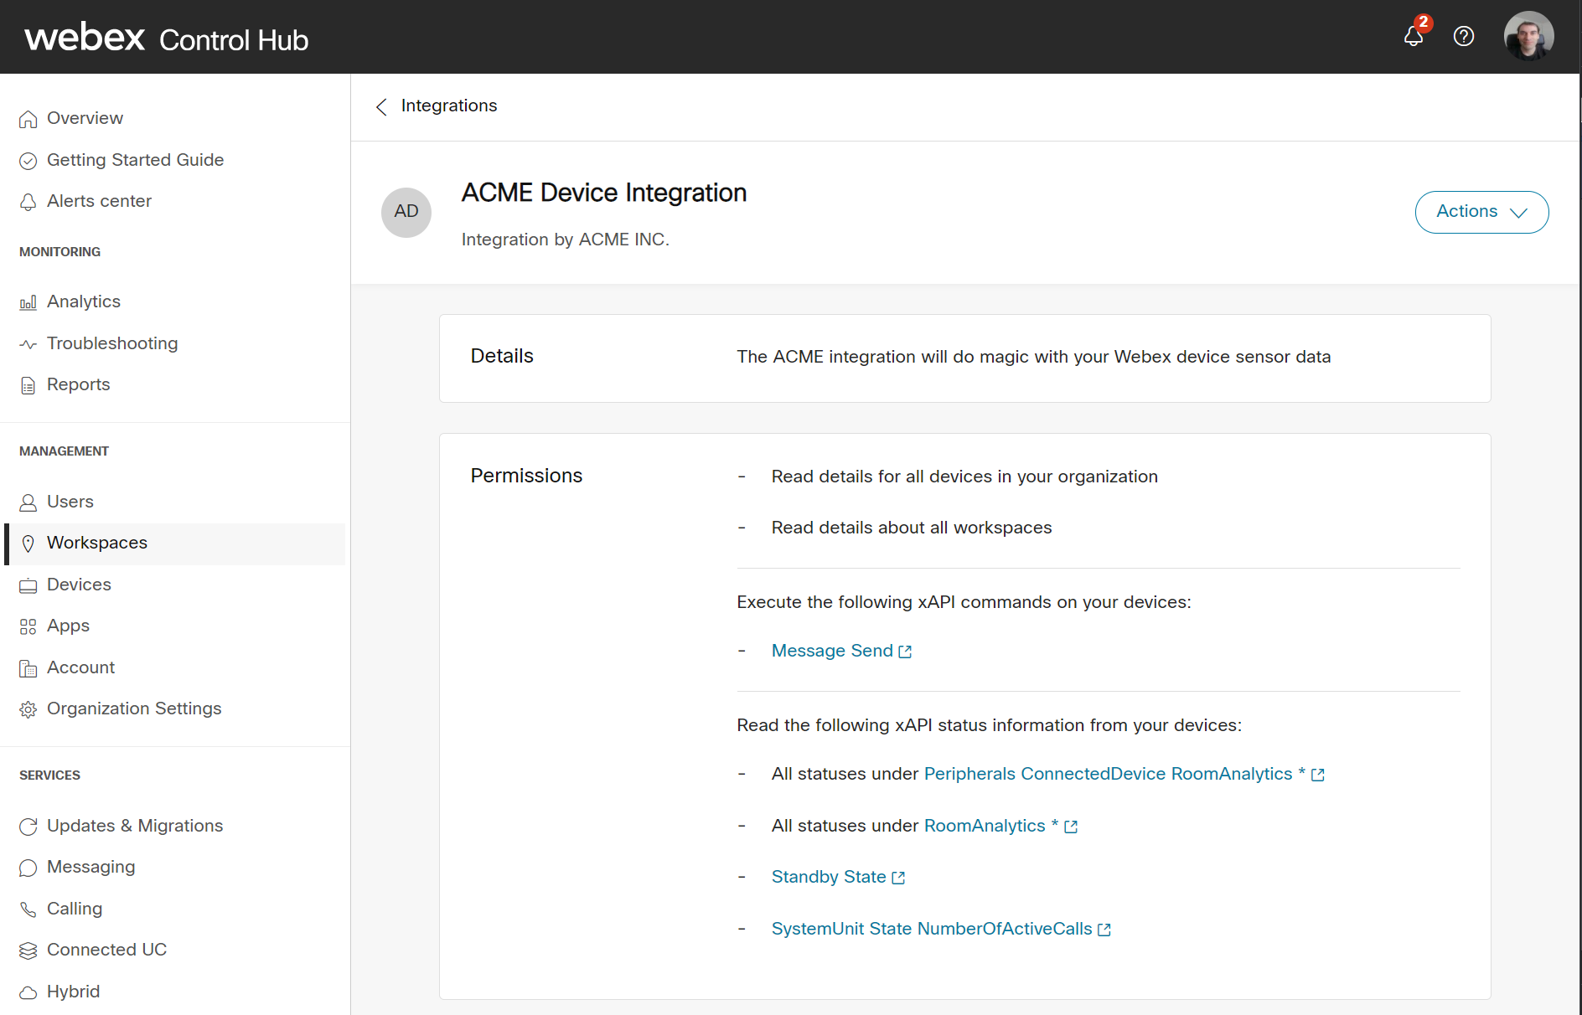
Task: Click the Account building icon
Action: 28,668
